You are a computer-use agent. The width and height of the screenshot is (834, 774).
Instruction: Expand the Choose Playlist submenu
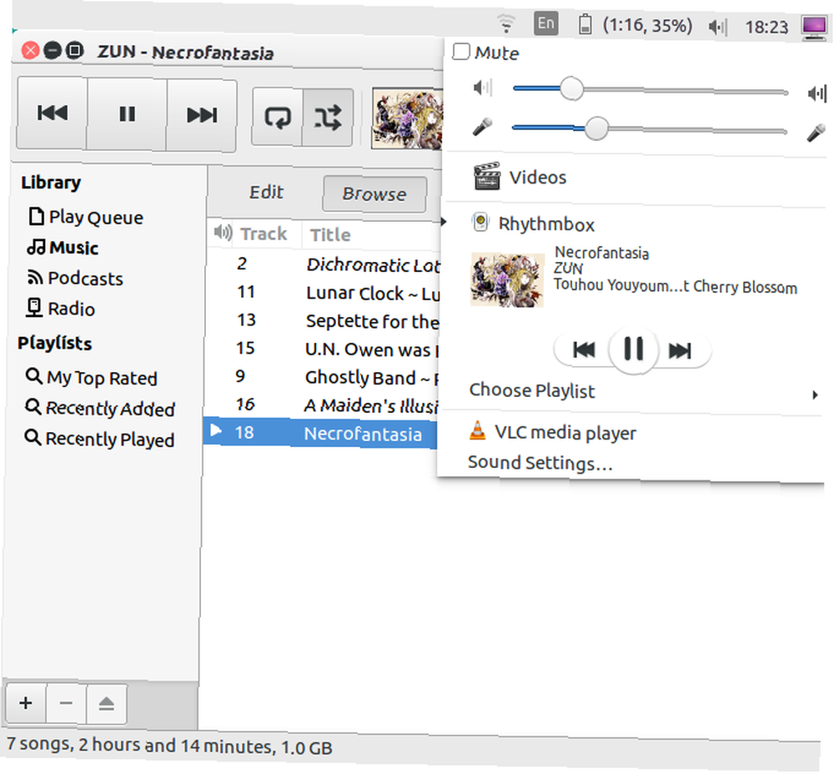pos(633,391)
